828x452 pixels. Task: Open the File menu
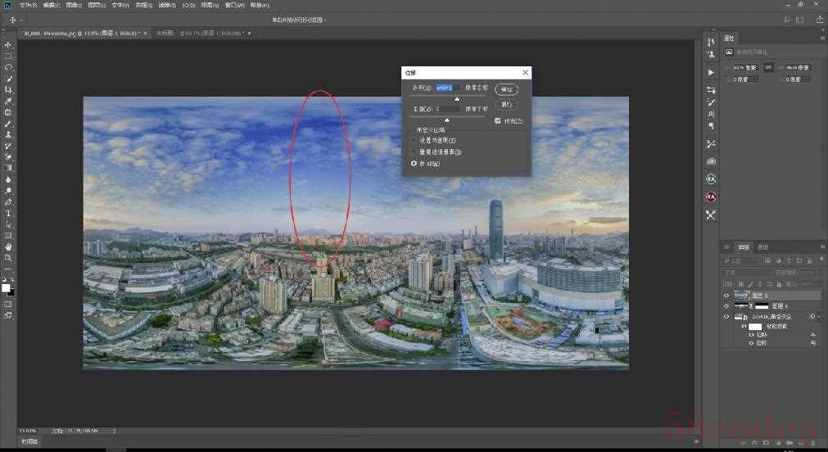(29, 5)
